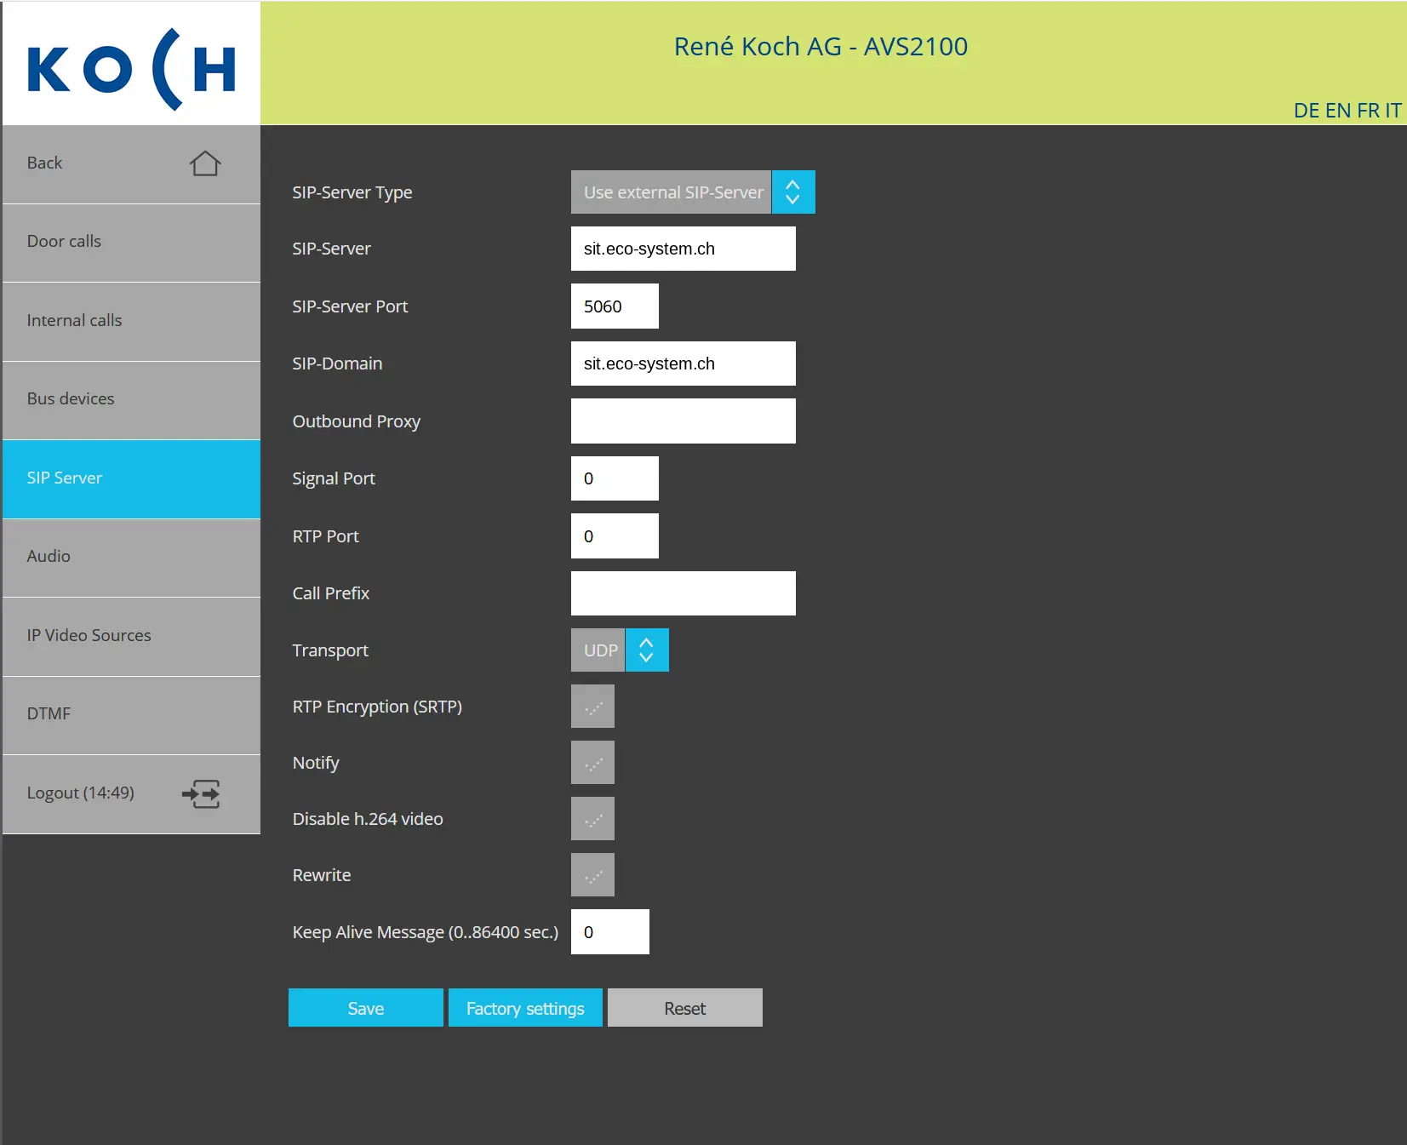The height and width of the screenshot is (1145, 1407).
Task: Go to IP Video Sources
Action: (132, 636)
